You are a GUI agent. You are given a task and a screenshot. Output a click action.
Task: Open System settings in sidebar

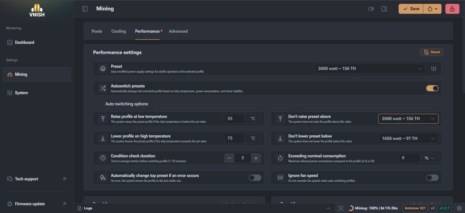point(37,93)
